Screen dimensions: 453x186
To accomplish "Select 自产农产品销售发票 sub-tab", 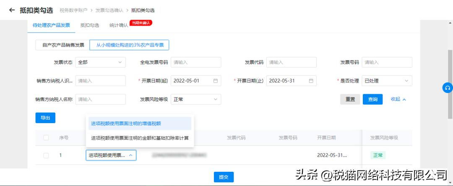I will 62,45.
